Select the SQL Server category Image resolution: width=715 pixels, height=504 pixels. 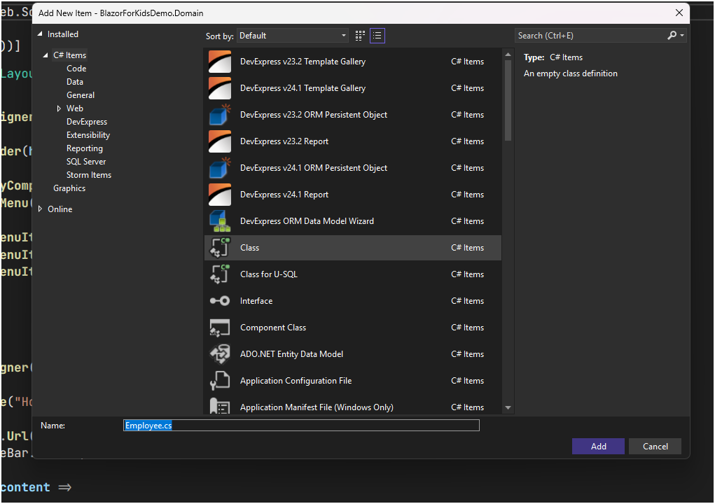(86, 162)
